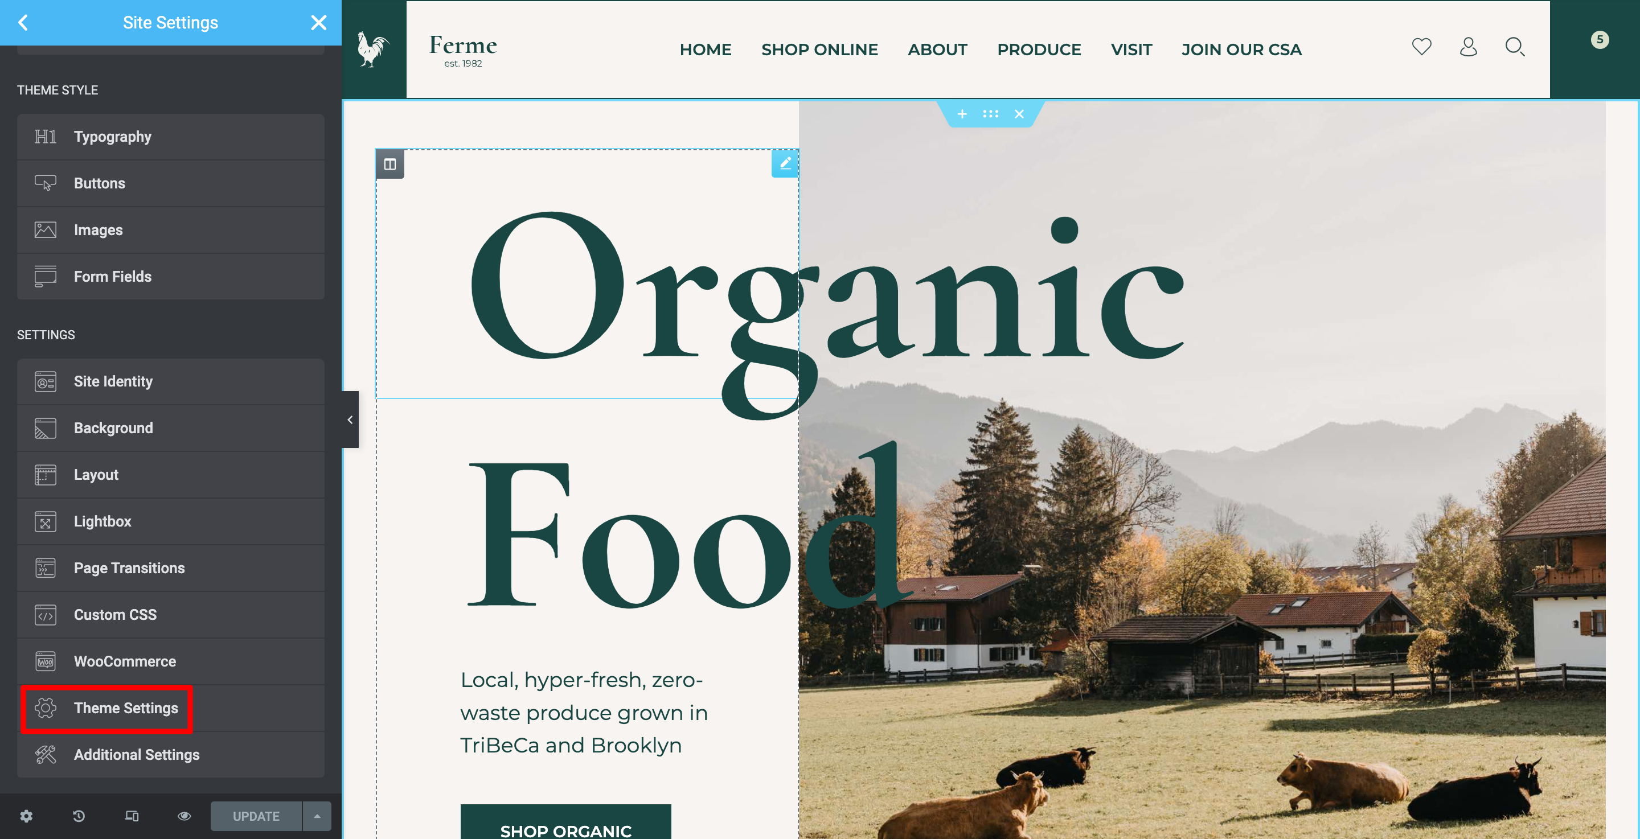Click the cart count badge showing 5
This screenshot has height=839, width=1640.
(1599, 39)
